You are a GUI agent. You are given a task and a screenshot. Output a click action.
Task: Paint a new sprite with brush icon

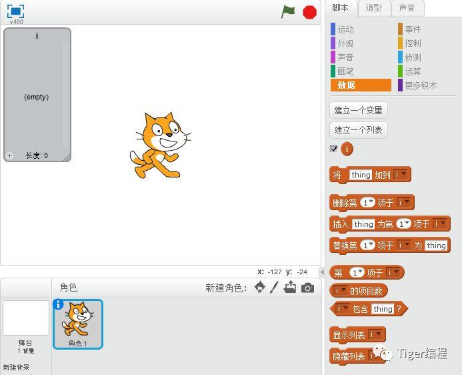click(x=274, y=287)
